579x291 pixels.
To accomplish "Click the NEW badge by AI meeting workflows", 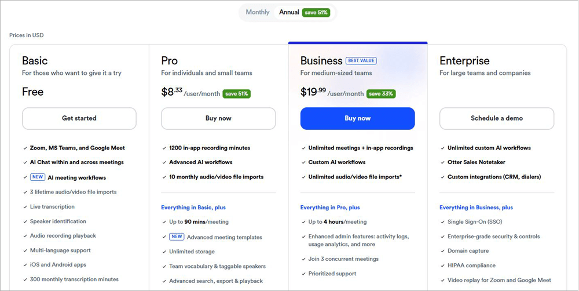I will [38, 177].
